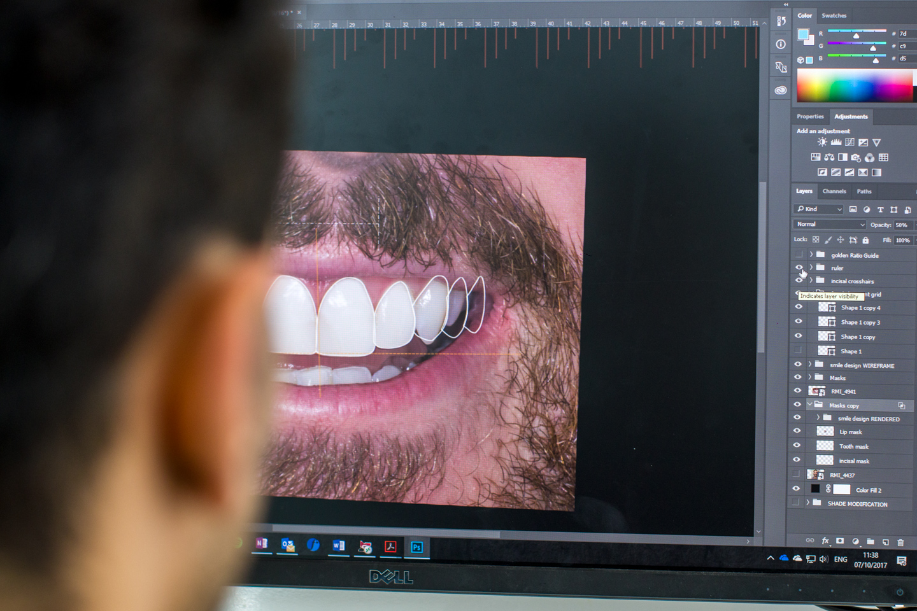
Task: Add a Vibrance adjustment
Action: 877,143
